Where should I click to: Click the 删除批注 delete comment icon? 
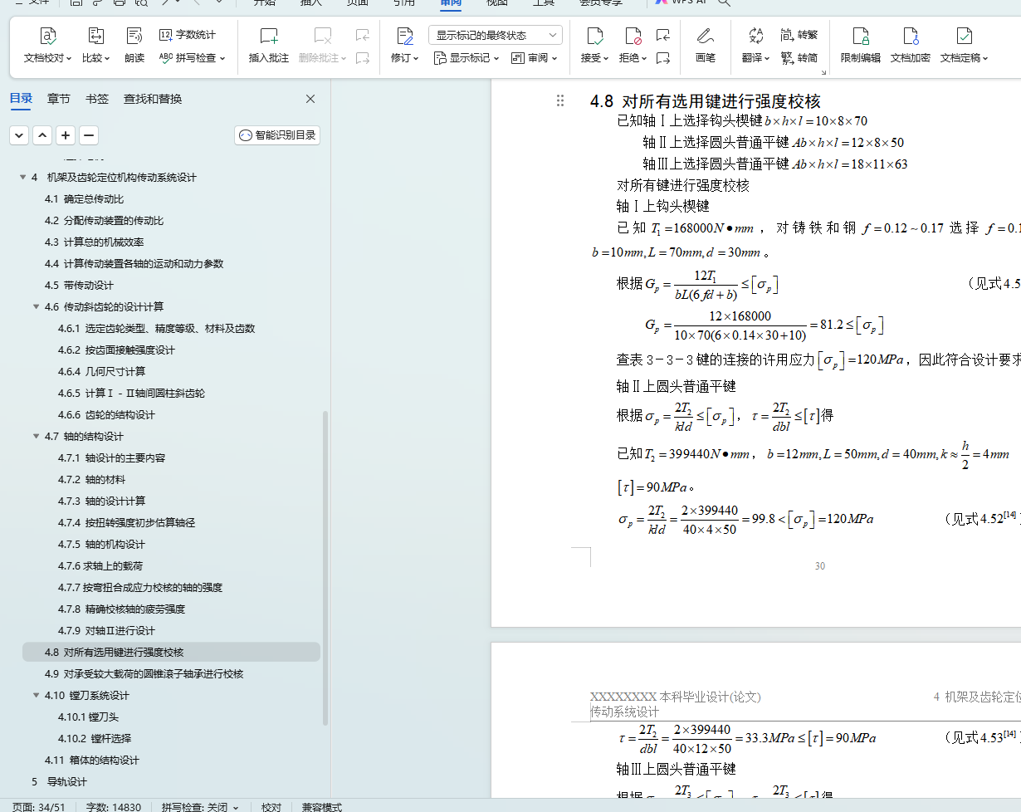click(x=322, y=36)
